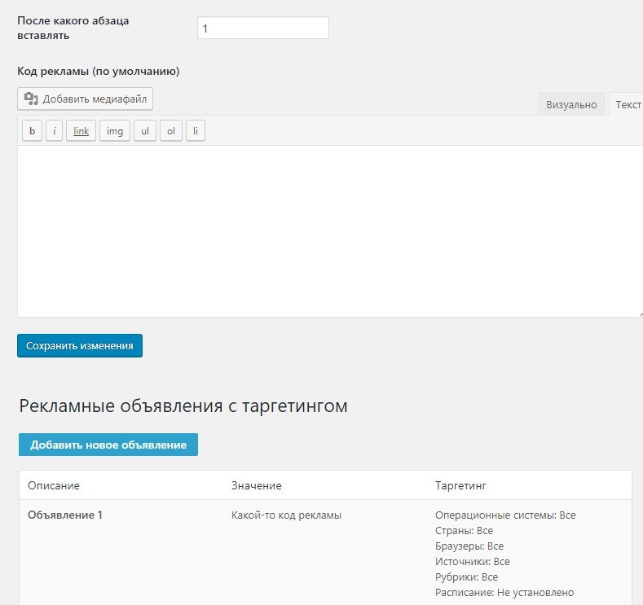Apply italic with the 'i' button
This screenshot has width=643, height=605.
click(x=54, y=130)
